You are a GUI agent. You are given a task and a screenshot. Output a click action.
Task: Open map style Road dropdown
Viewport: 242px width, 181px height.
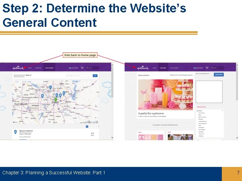[x=30, y=82]
